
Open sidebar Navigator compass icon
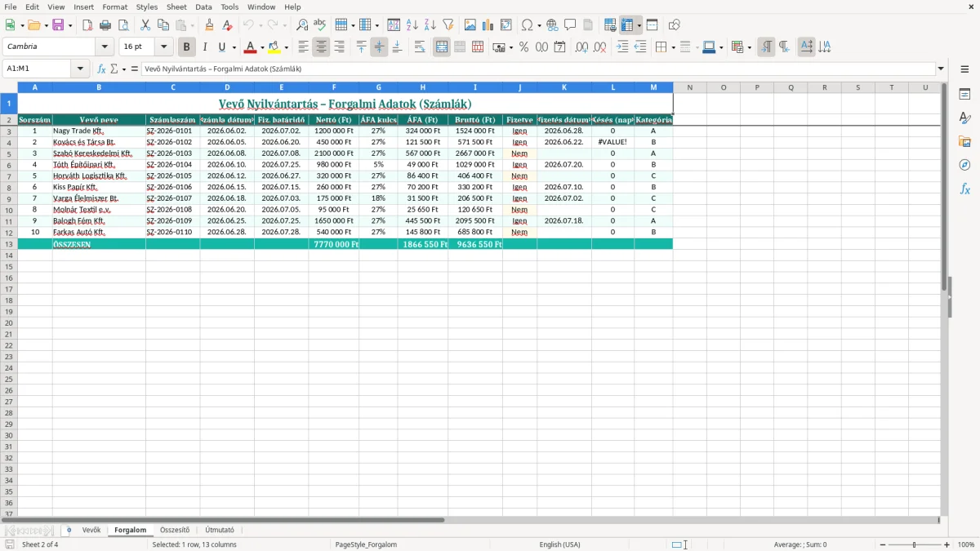964,165
